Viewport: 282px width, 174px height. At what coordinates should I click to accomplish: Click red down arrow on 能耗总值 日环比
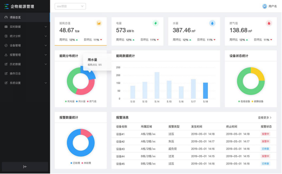coord(101,40)
